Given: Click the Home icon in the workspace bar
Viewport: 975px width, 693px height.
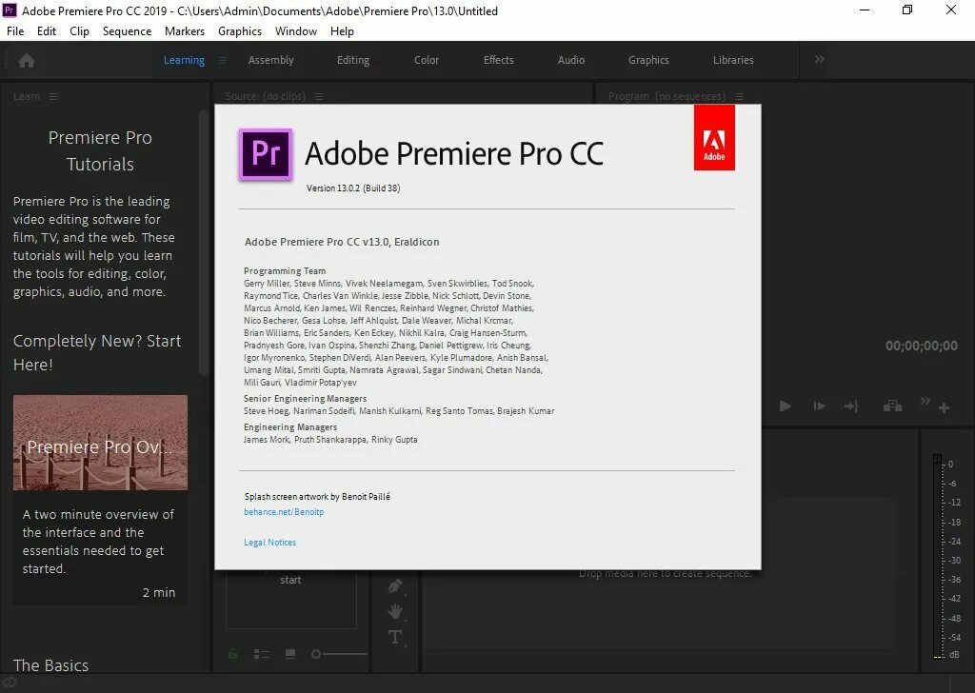Looking at the screenshot, I should point(27,60).
